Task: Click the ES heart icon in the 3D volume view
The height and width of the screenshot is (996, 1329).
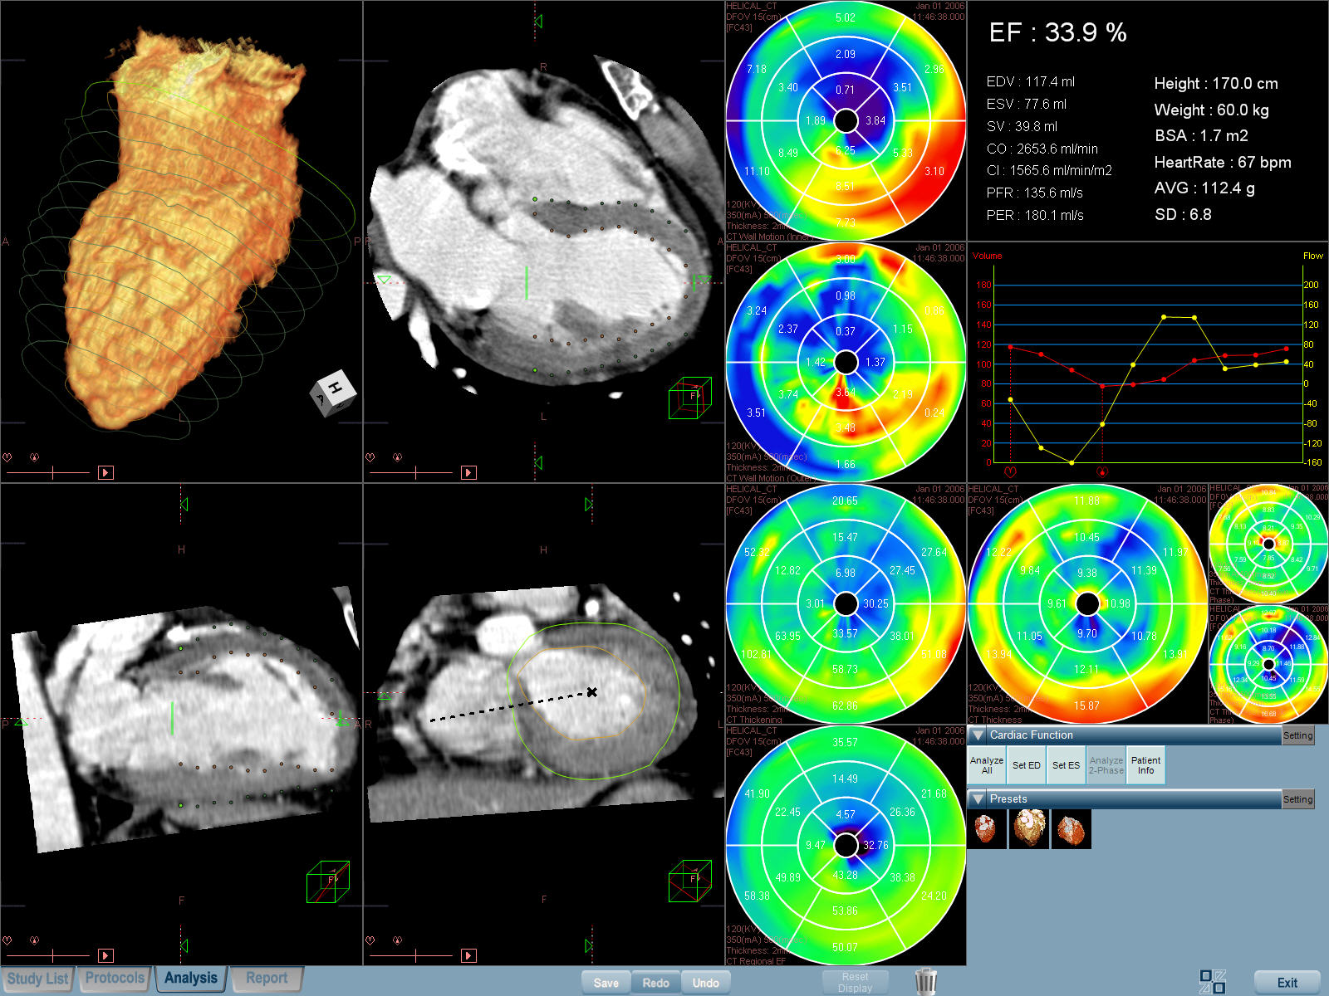Action: tap(34, 457)
